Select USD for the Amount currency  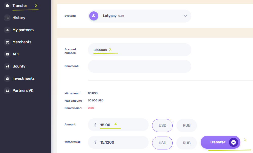tap(162, 125)
